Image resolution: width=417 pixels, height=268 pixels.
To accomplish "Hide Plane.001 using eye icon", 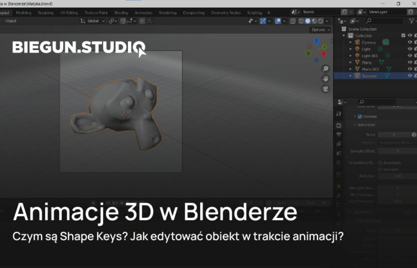I will [410, 69].
